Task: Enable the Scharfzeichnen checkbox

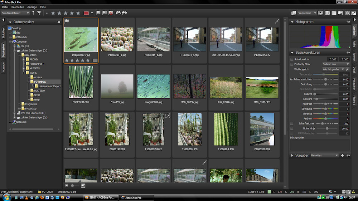Action: point(292,123)
